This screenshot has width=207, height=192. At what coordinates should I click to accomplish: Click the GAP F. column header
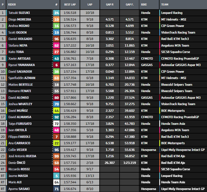coord(130,4)
